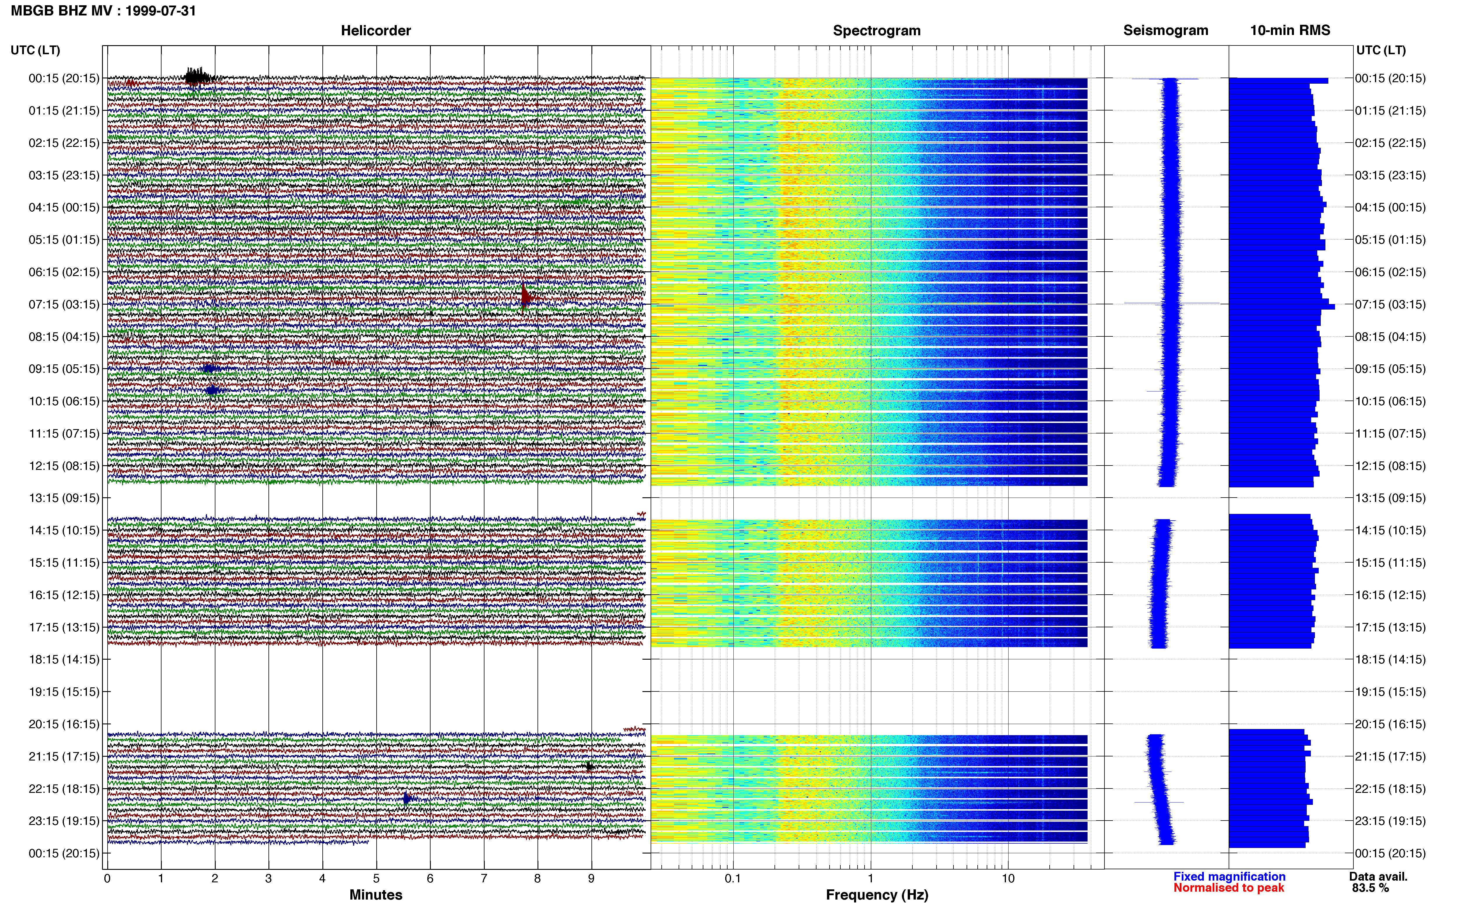The image size is (1463, 915).
Task: Click the plot title 'MBGB BHZ MV : 1999-07-31'
Action: point(103,11)
